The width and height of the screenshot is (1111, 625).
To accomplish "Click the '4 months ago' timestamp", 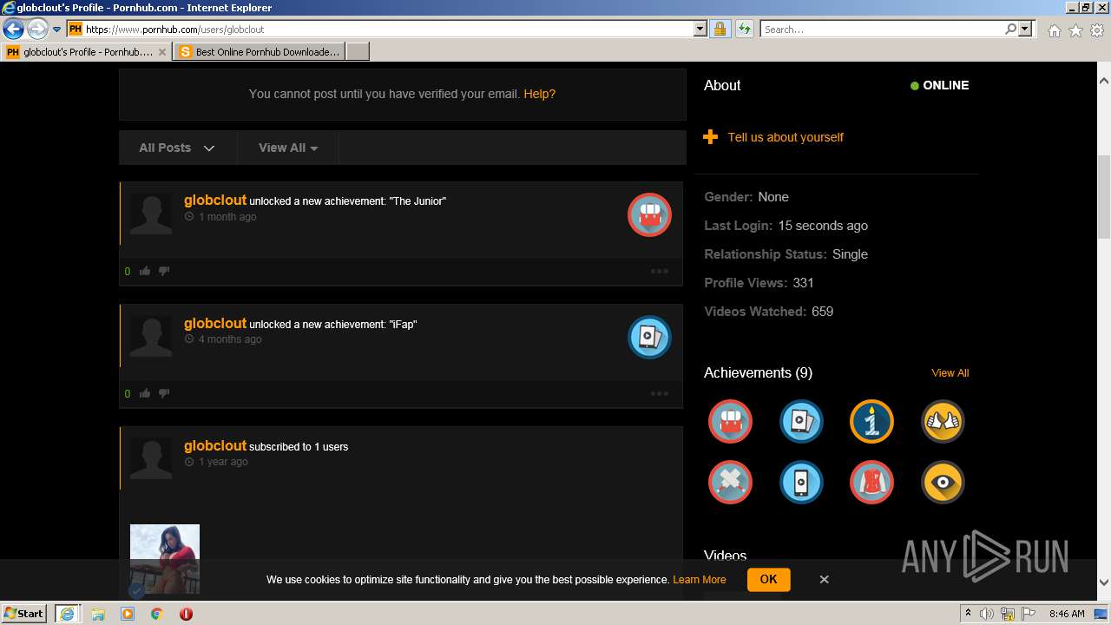I will 230,339.
